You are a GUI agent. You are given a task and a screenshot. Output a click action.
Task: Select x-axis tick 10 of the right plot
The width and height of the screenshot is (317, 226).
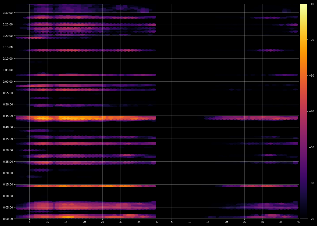coord(190,222)
